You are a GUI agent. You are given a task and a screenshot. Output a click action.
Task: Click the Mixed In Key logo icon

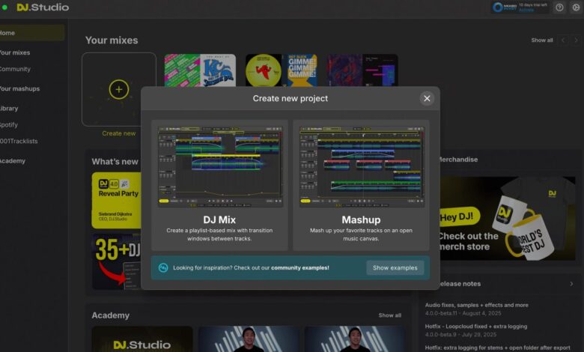point(498,7)
